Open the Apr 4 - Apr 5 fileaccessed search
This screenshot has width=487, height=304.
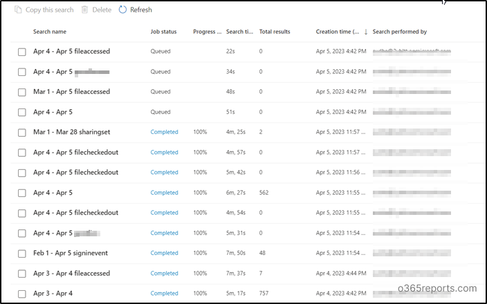[x=71, y=51]
